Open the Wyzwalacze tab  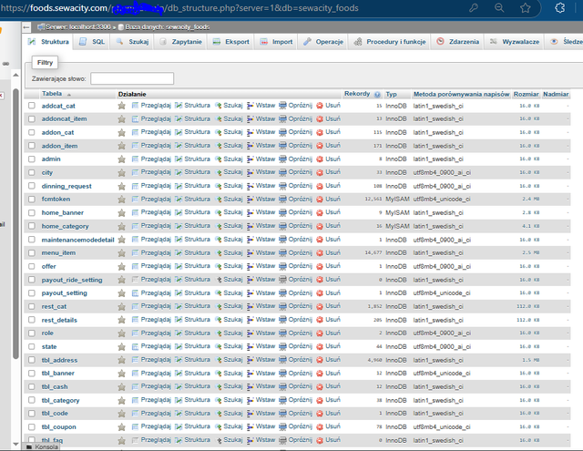(x=515, y=42)
